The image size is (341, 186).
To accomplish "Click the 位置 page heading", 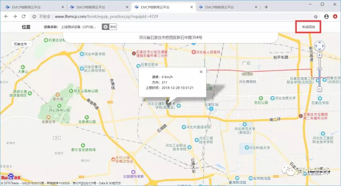I will tap(26, 27).
